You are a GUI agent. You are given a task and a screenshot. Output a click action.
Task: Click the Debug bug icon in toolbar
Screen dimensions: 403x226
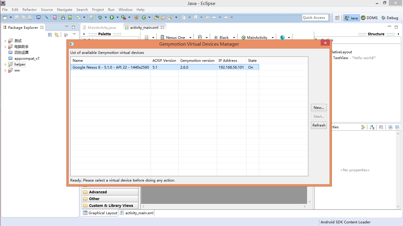click(100, 18)
